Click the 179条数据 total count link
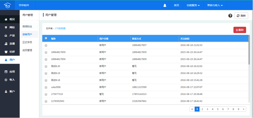Viewport: 253px width, 118px height. click(60, 28)
